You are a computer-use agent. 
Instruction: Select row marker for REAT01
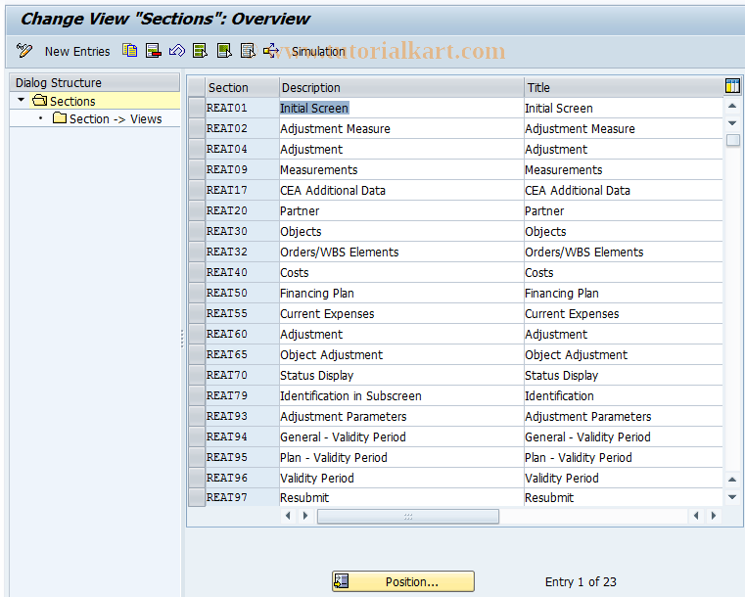click(196, 108)
